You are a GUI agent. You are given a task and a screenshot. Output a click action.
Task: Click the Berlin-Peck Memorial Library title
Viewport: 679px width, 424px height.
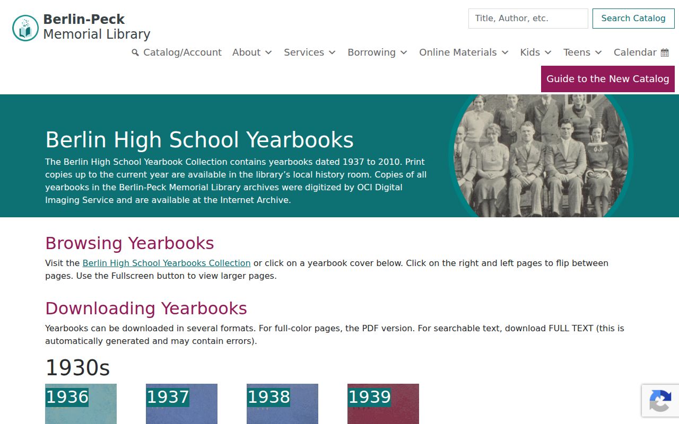[x=97, y=27]
